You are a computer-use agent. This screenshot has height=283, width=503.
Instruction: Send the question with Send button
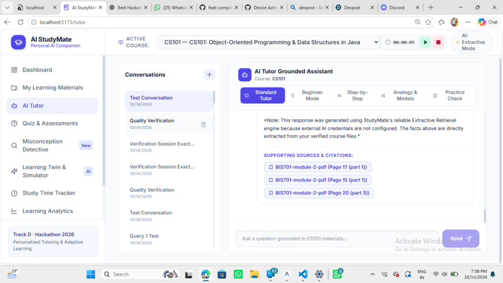[x=461, y=239]
